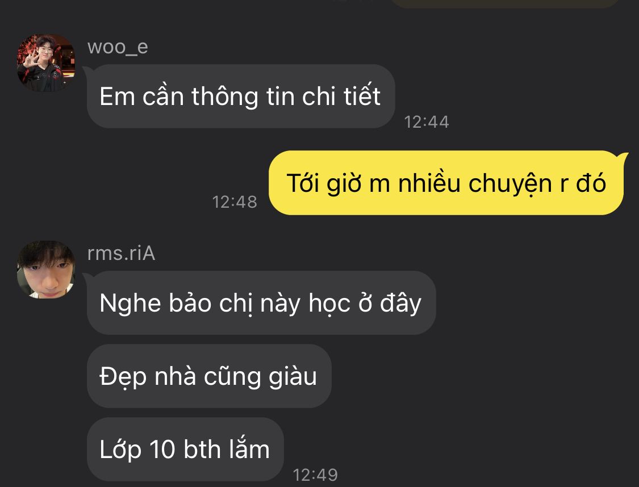
Task: Open rms.riA's profile picture
Action: pos(45,269)
